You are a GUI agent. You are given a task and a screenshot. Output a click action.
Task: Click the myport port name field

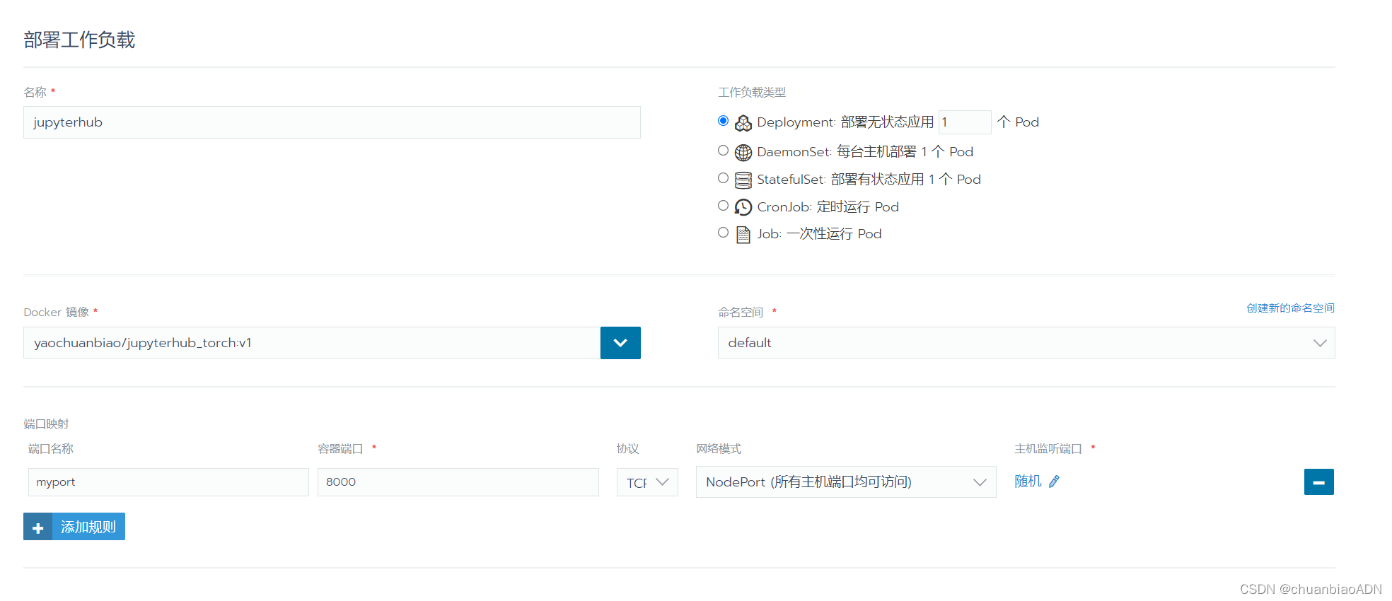168,482
